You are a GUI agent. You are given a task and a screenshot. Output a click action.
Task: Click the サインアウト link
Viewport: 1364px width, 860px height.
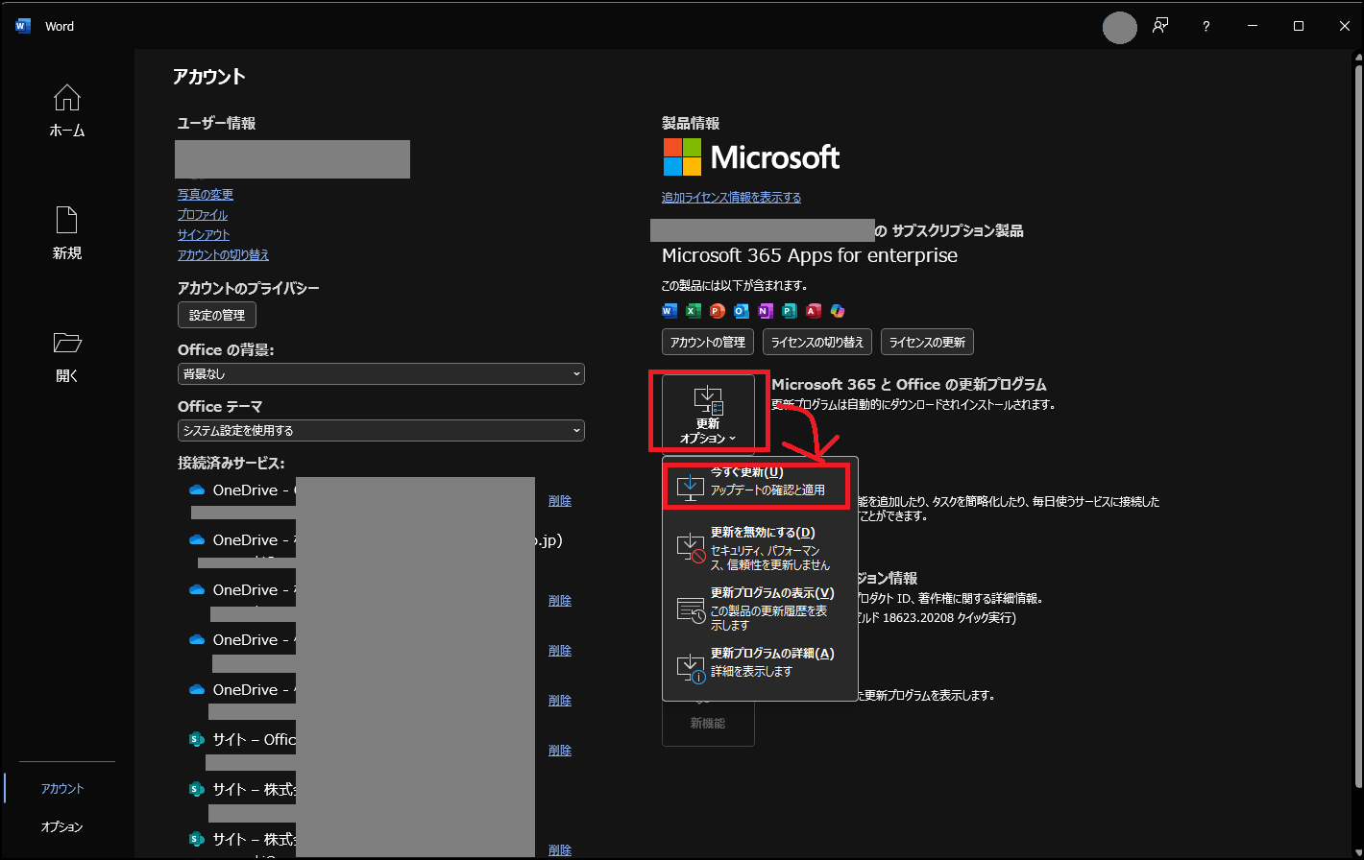click(204, 235)
